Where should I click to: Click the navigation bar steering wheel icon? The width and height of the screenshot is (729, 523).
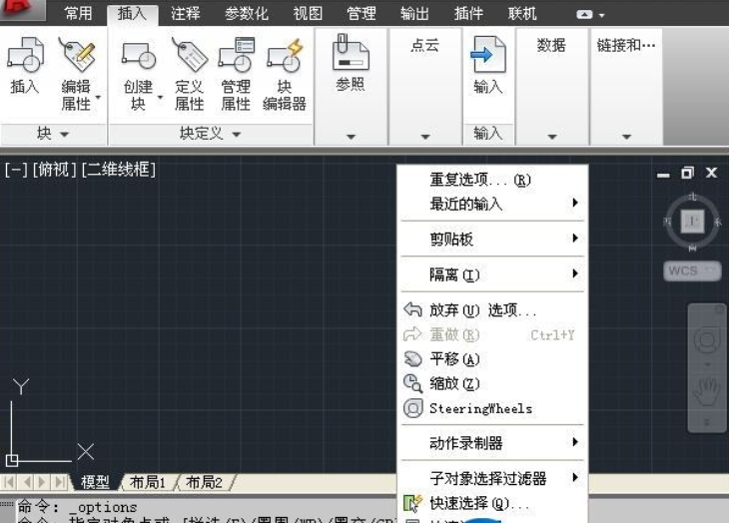(x=707, y=339)
